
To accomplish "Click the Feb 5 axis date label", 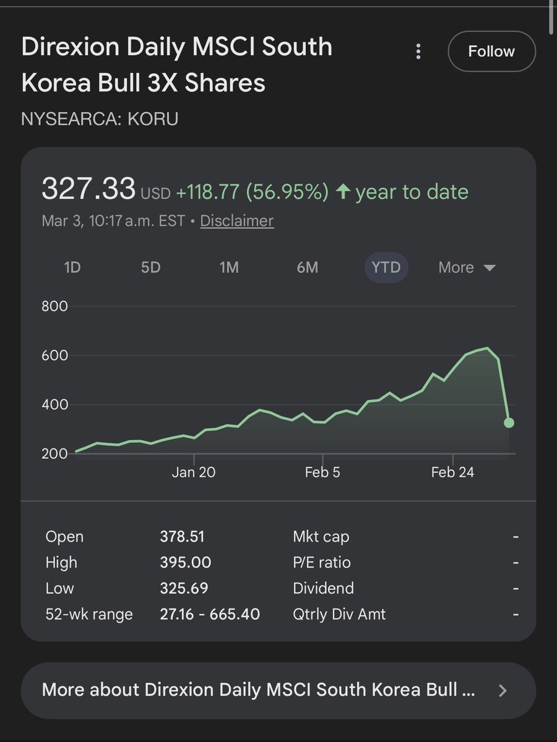I will coord(322,472).
